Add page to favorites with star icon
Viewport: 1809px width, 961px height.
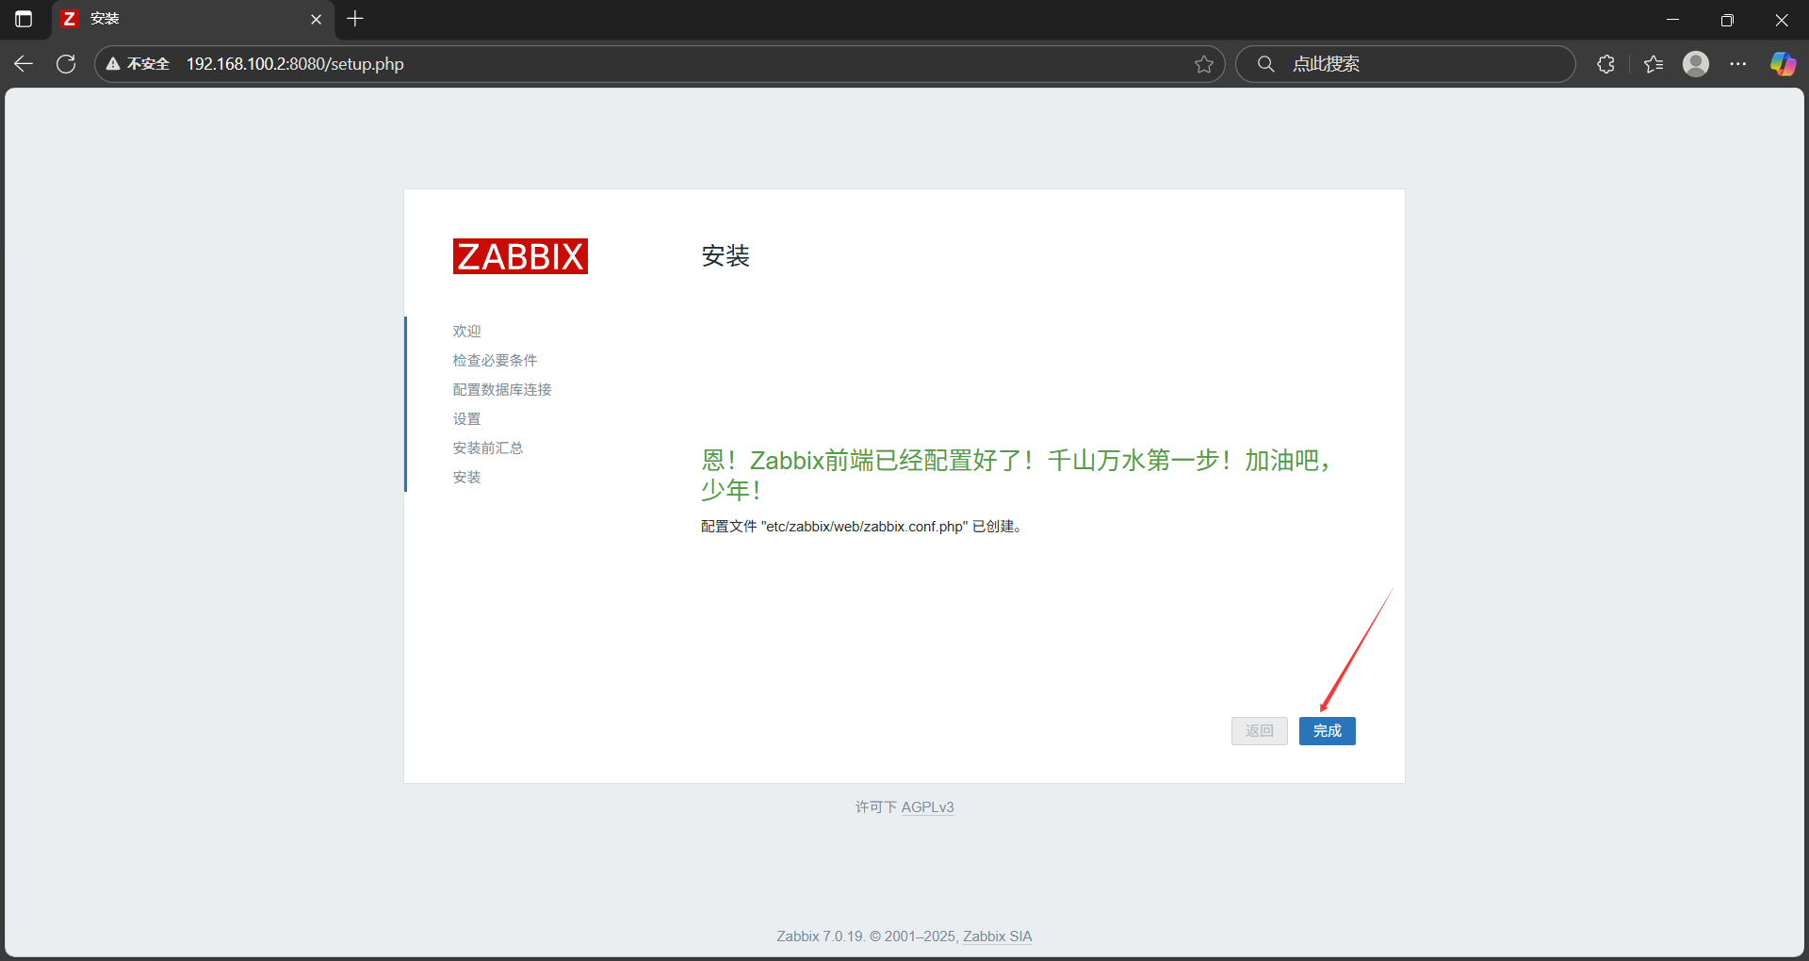click(1203, 64)
